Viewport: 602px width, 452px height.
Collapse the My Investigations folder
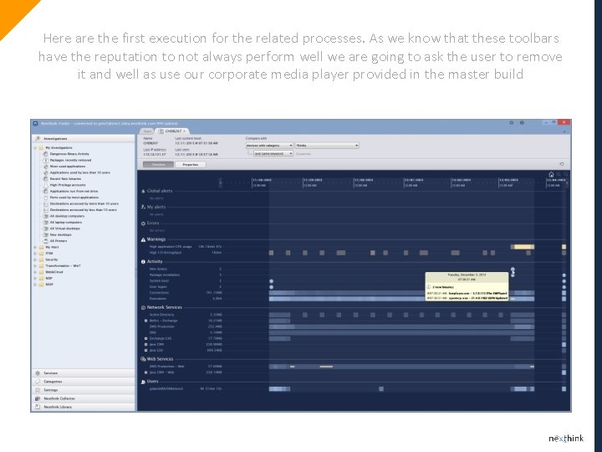(x=35, y=147)
